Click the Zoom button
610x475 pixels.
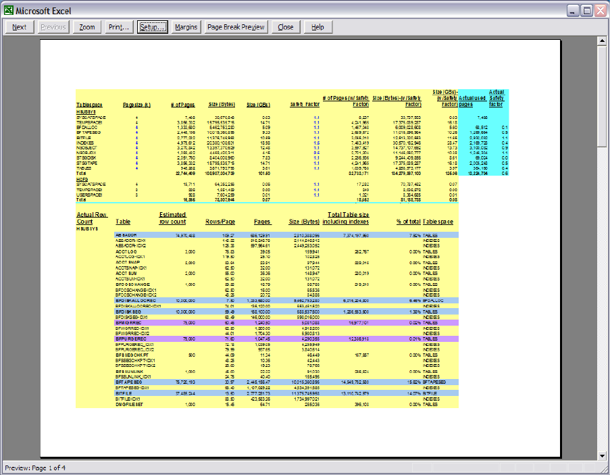tap(86, 27)
